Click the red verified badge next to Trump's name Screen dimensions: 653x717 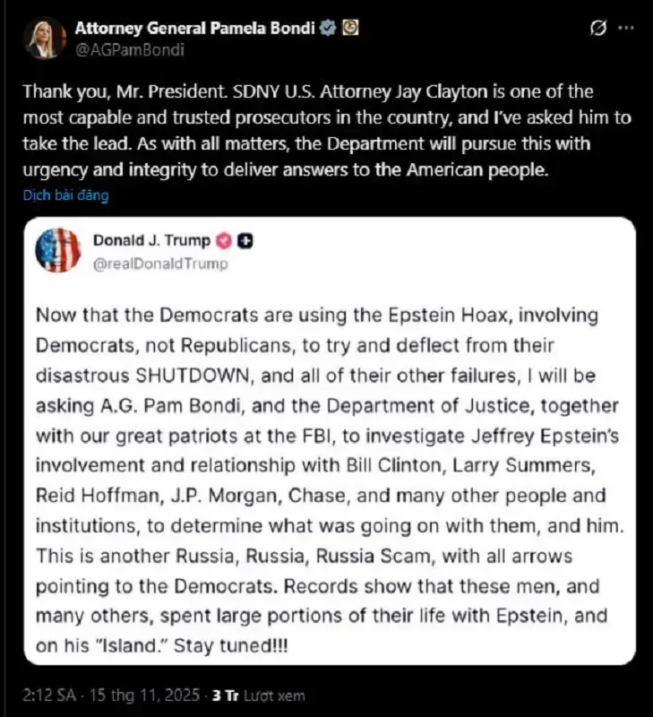click(223, 239)
